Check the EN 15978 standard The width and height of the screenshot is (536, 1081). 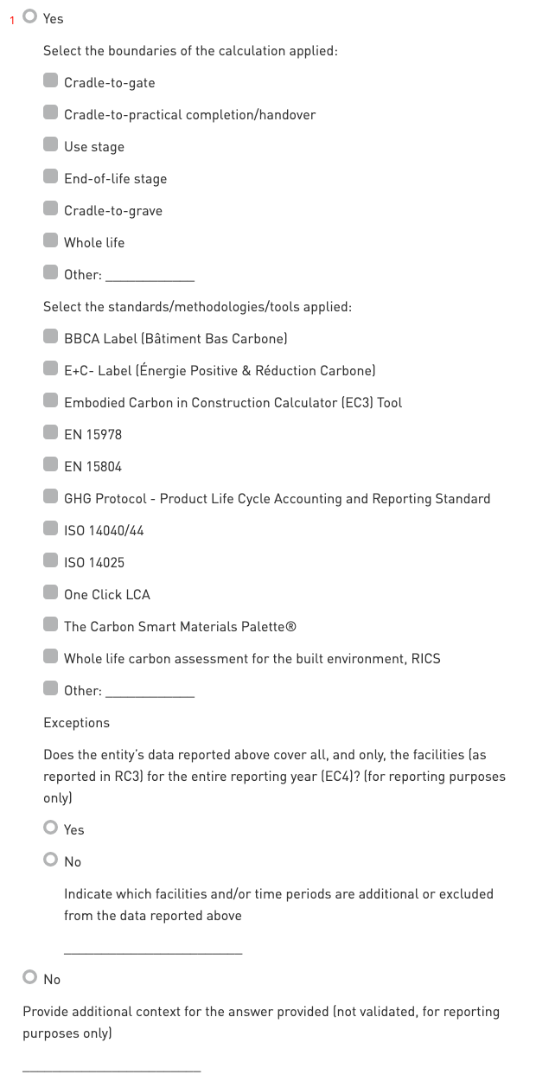click(51, 434)
